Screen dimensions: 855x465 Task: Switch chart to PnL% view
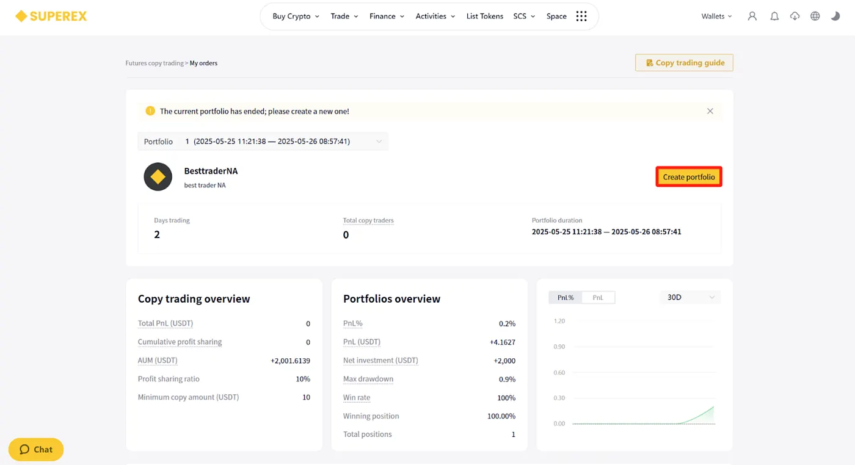pyautogui.click(x=566, y=297)
